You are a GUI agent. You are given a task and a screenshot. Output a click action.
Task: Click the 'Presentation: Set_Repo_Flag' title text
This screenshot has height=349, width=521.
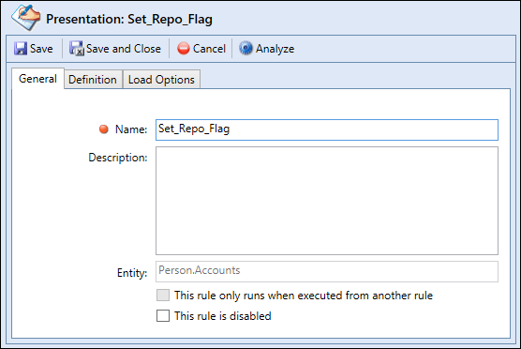[129, 20]
